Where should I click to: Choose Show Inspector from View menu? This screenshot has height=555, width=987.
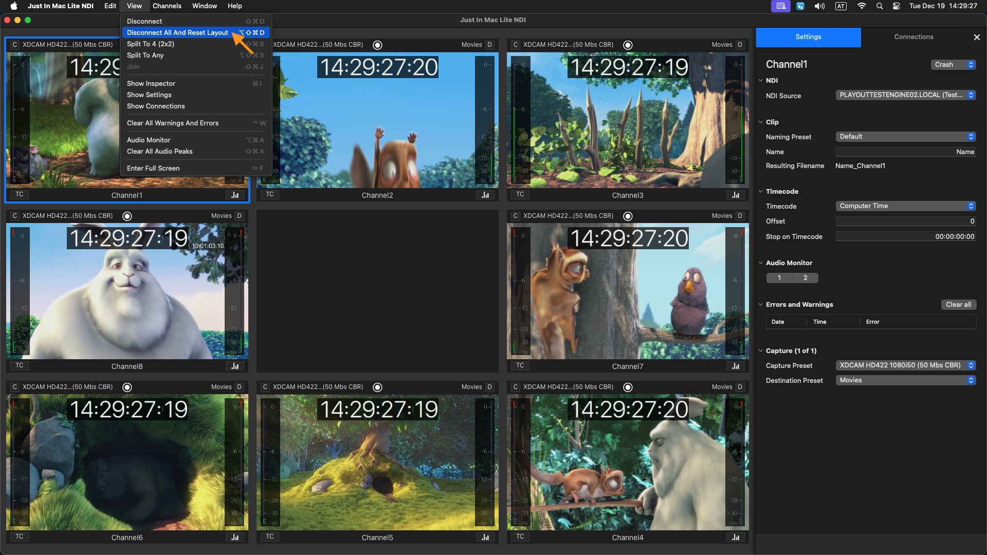(196, 83)
